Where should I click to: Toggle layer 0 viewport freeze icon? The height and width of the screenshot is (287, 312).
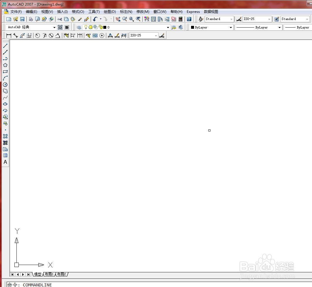(95, 27)
